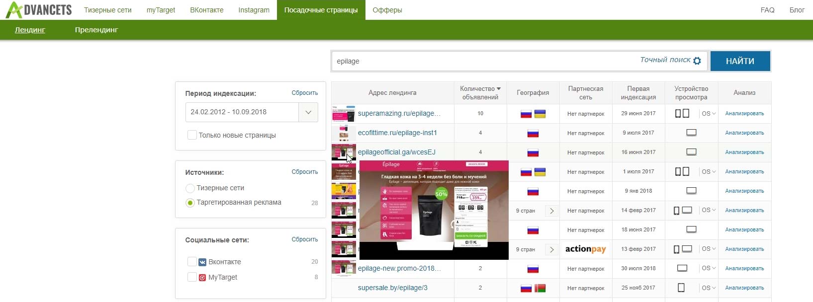The width and height of the screenshot is (813, 302).
Task: Click thumbnail of ecofittime.ru landing
Action: (344, 133)
